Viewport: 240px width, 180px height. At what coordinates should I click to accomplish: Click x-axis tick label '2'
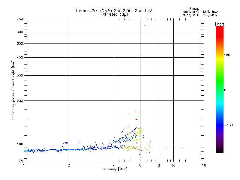pos(69,165)
